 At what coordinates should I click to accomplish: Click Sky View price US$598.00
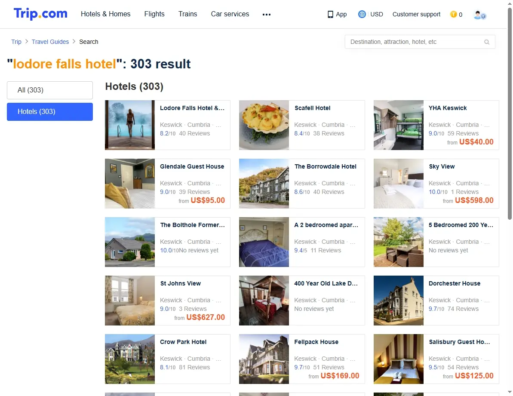(x=474, y=200)
